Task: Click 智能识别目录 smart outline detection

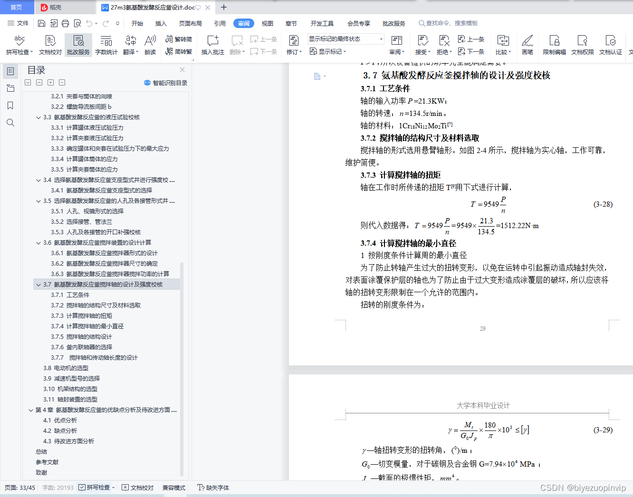Action: [166, 83]
